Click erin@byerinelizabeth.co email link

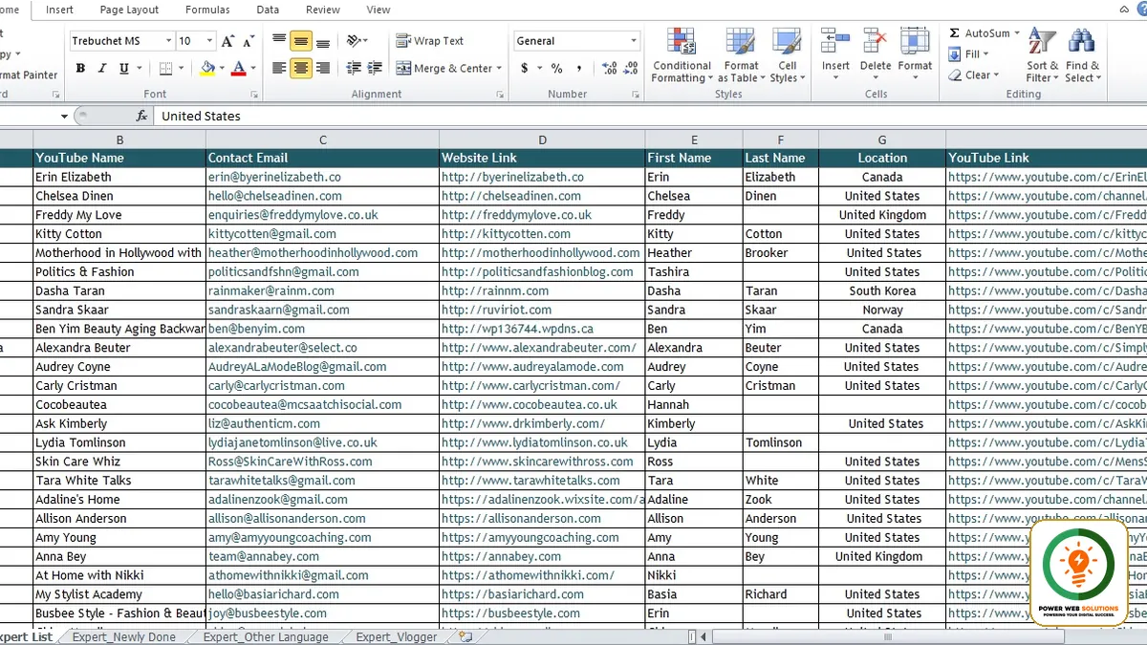click(x=274, y=177)
